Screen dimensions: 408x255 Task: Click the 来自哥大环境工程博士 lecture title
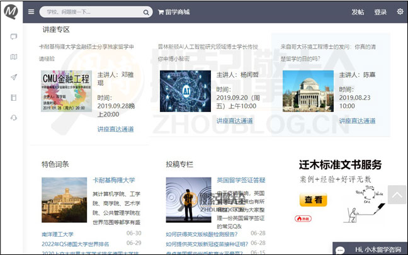(x=328, y=53)
